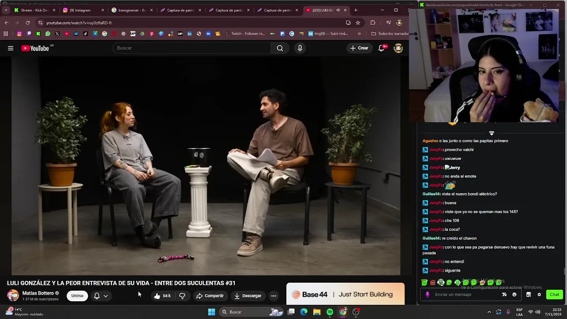Start voice search with the microphone icon
The width and height of the screenshot is (567, 319).
click(x=300, y=48)
